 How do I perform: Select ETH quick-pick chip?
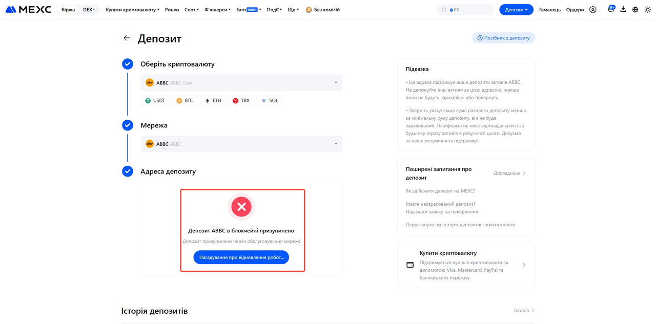(213, 101)
